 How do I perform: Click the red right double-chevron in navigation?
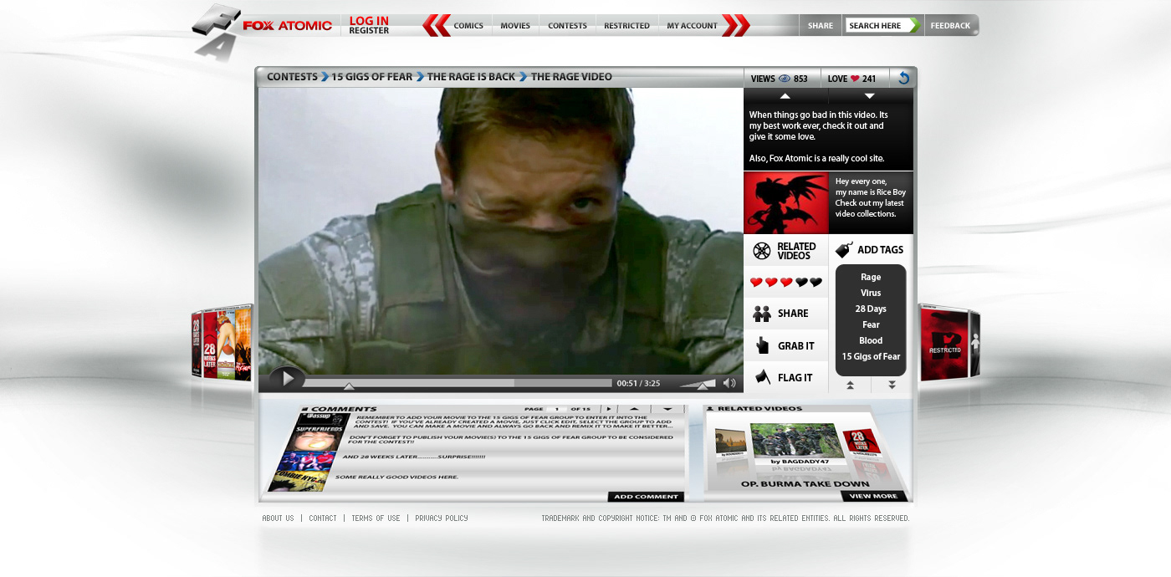click(x=736, y=25)
